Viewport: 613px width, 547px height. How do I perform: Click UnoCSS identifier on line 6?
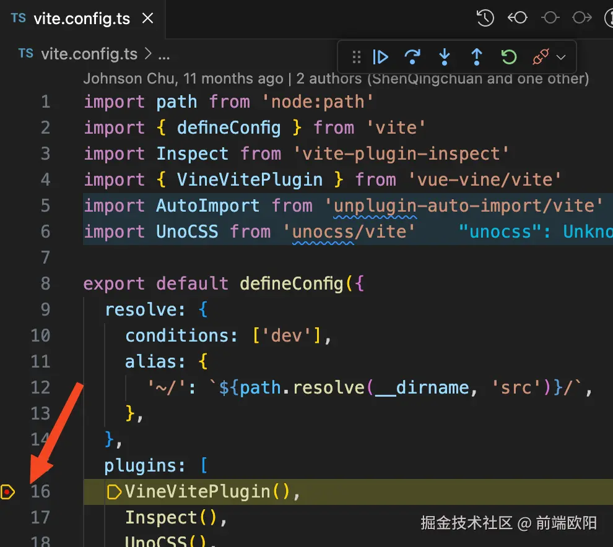187,231
